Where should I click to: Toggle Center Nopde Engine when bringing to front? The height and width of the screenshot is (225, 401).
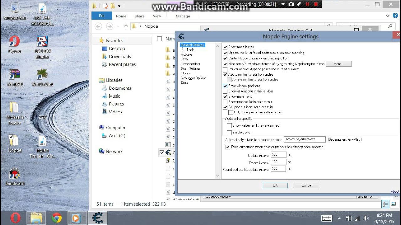point(225,58)
